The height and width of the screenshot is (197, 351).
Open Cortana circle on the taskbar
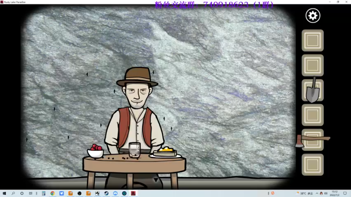tap(21, 193)
